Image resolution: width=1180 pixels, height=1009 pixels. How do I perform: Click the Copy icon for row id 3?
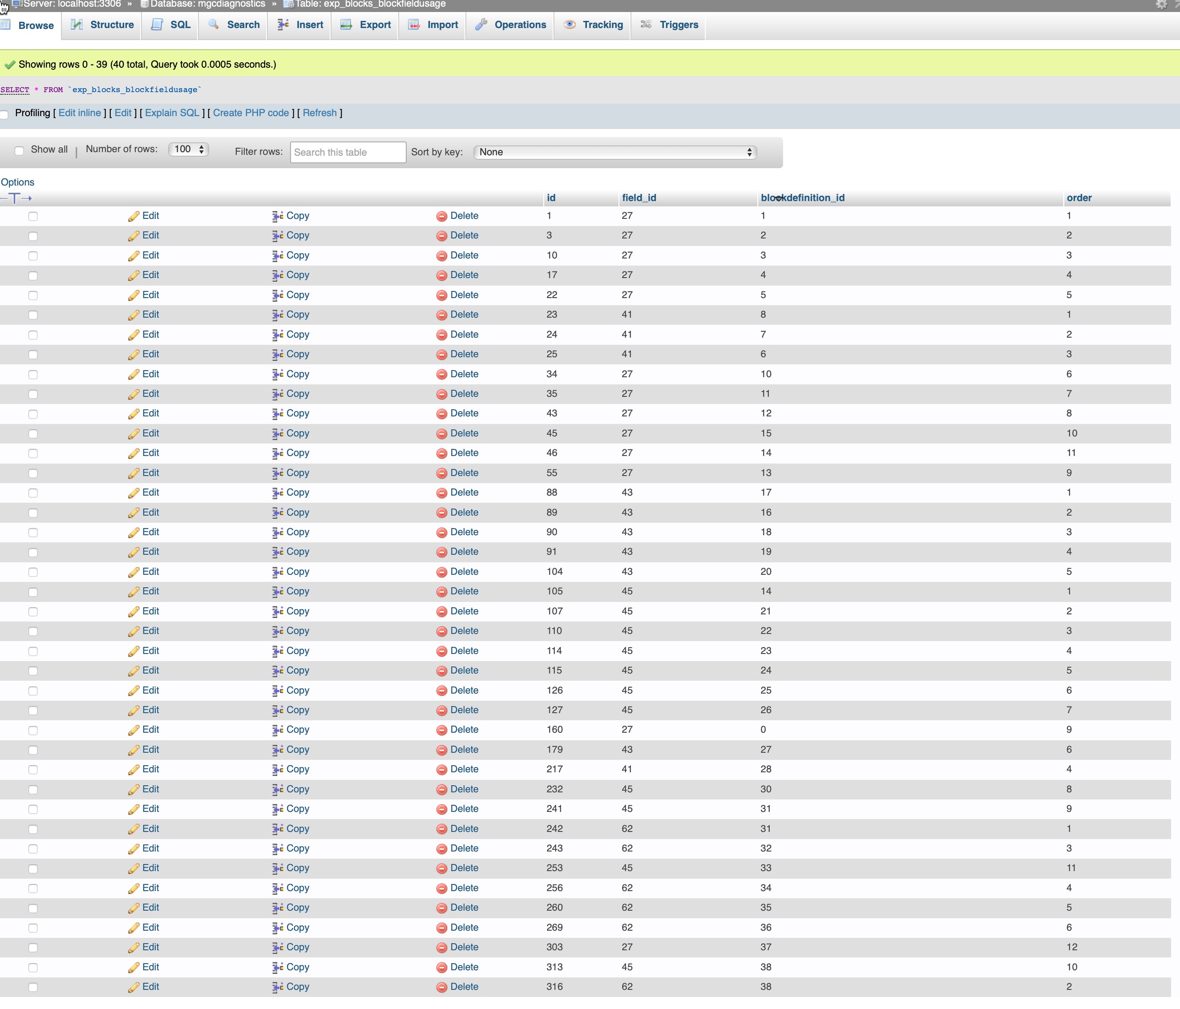(277, 236)
